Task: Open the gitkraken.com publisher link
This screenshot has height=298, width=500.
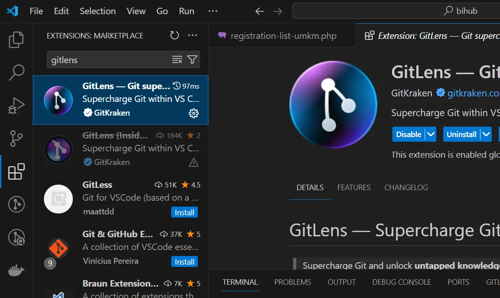Action: tap(473, 93)
